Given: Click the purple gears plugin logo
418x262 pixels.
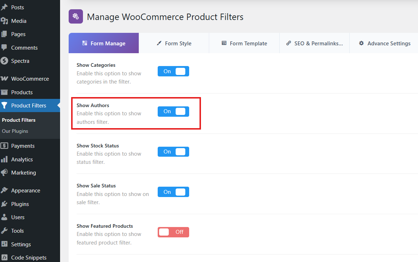Looking at the screenshot, I should tap(76, 16).
